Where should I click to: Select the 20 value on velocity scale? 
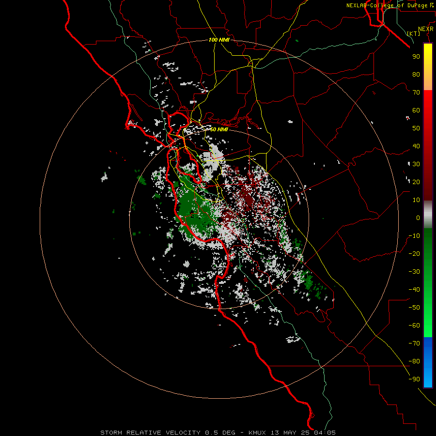416,182
